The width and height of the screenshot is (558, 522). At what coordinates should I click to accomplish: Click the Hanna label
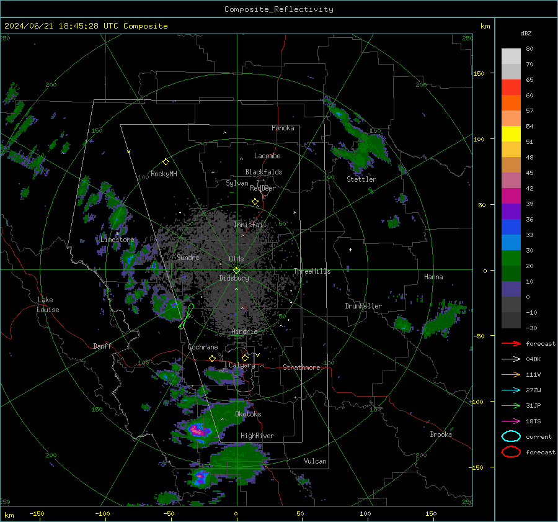click(433, 277)
